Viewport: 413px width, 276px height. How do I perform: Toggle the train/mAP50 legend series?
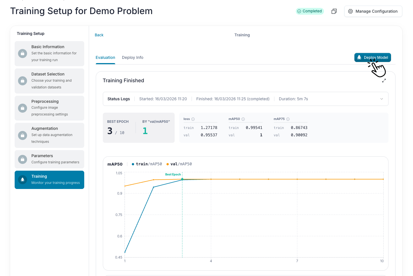(x=147, y=164)
